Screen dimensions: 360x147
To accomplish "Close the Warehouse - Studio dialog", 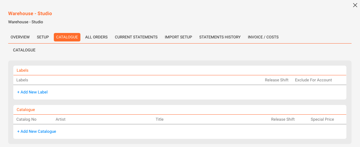I will 355,5.
